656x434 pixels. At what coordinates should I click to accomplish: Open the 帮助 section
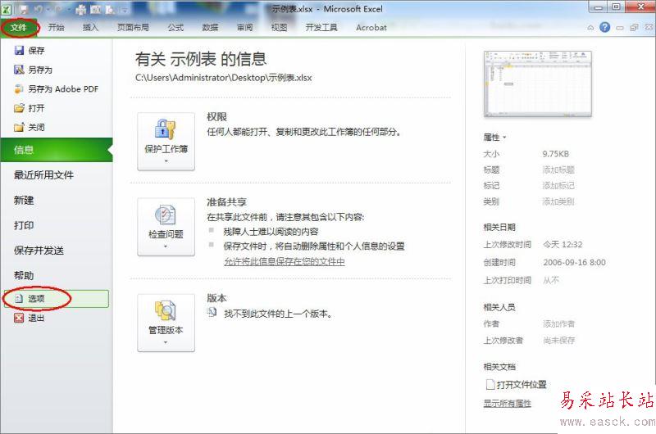(24, 276)
